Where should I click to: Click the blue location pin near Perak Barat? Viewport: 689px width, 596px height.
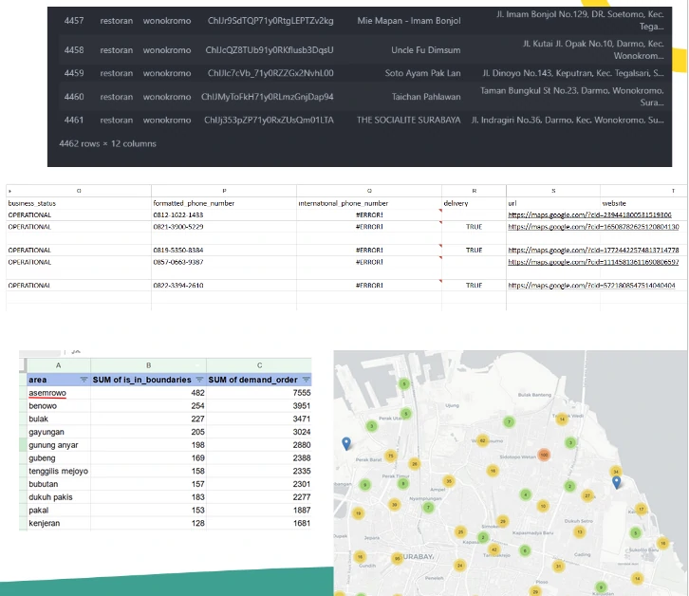(346, 442)
